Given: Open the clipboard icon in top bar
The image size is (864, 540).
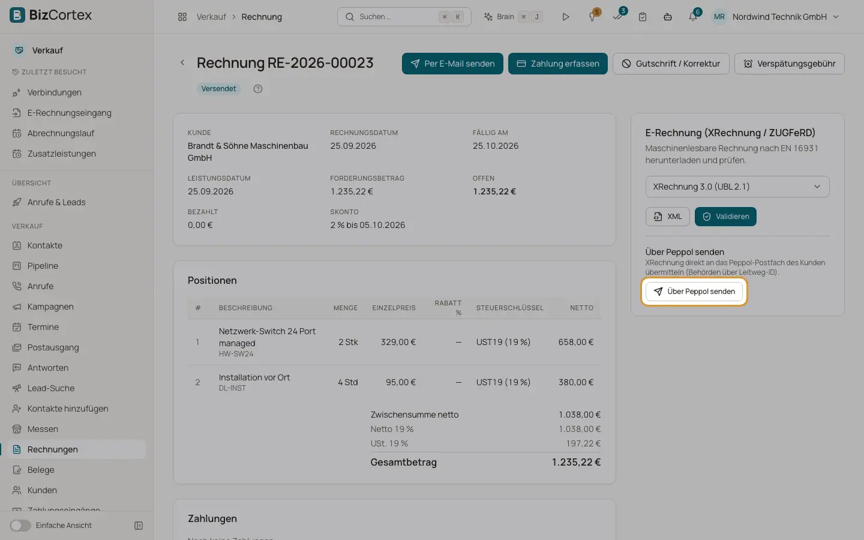Looking at the screenshot, I should (x=643, y=17).
